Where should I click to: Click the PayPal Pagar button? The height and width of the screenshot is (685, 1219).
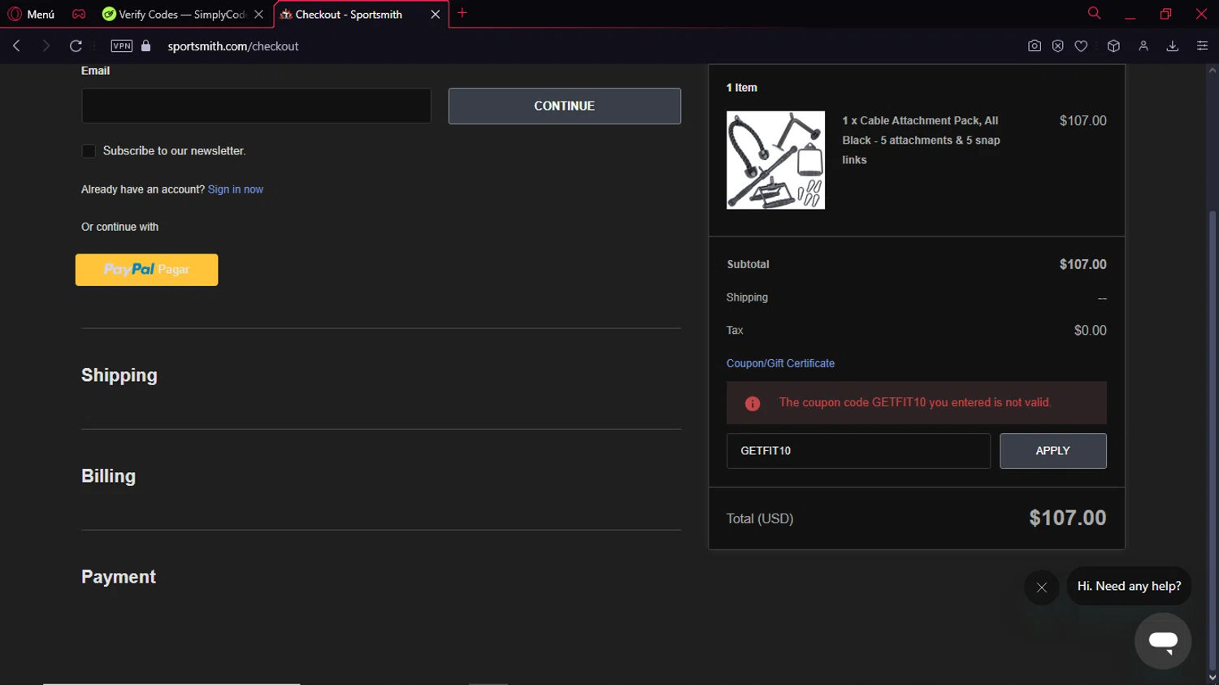tap(146, 270)
